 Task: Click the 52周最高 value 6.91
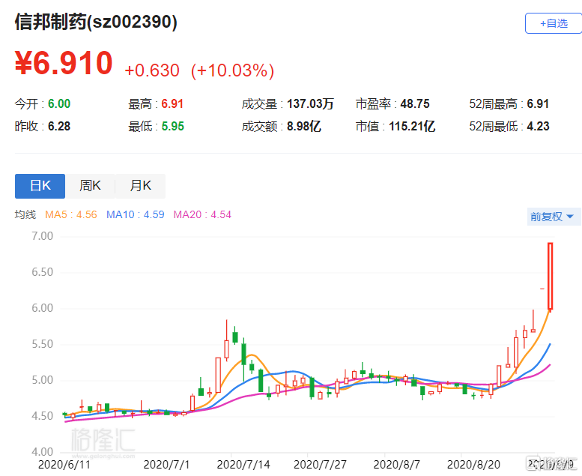coord(538,104)
